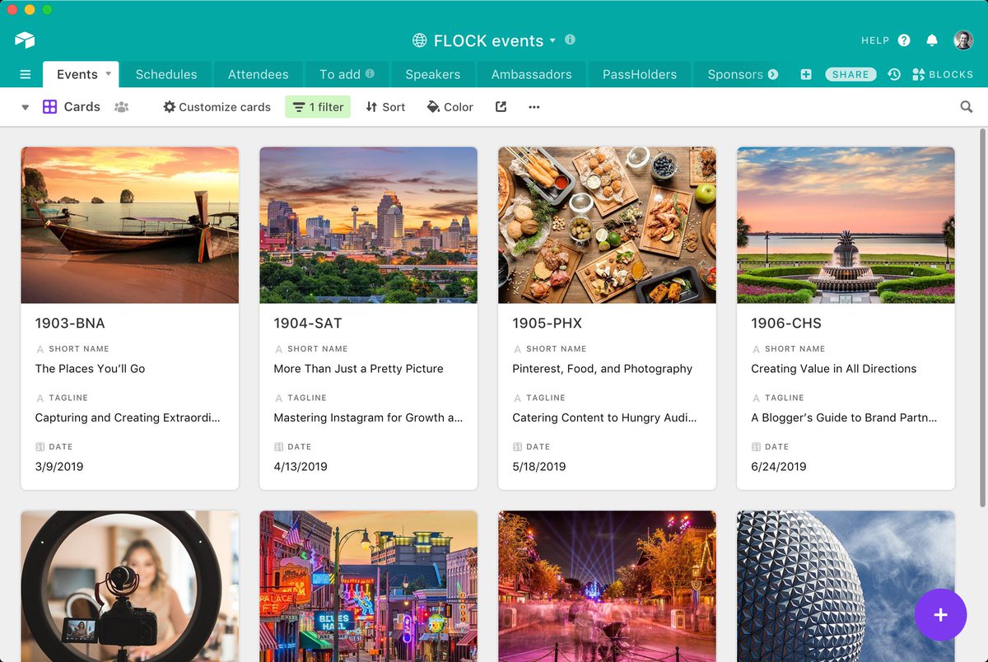Screen dimensions: 988x662
Task: Click the 1906-CHS card title
Action: [x=786, y=324]
